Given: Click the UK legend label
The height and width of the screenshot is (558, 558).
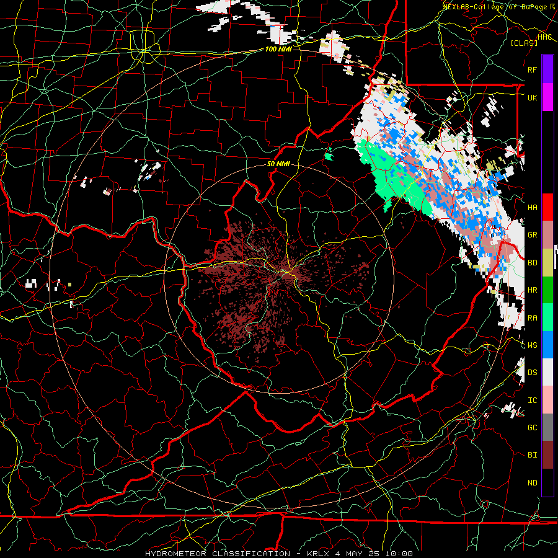Looking at the screenshot, I should coord(532,97).
